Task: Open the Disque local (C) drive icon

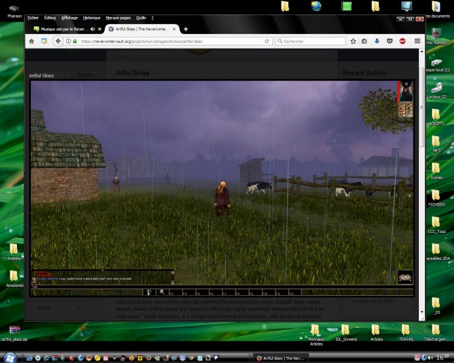Action: pyautogui.click(x=438, y=65)
